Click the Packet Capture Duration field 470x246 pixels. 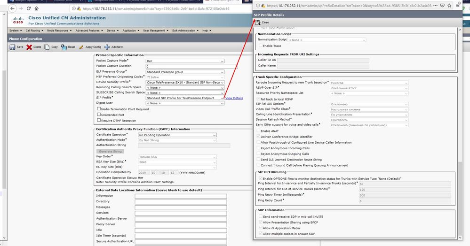191,67
